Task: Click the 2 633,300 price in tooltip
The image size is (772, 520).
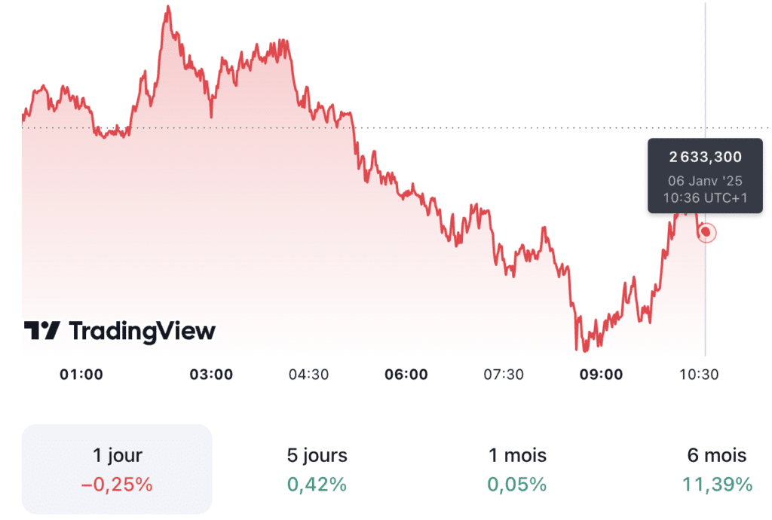Action: tap(705, 157)
